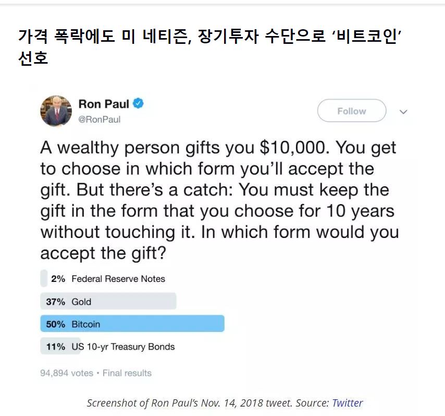
Task: Click the 2% Federal Reserve bar
Action: 44,278
